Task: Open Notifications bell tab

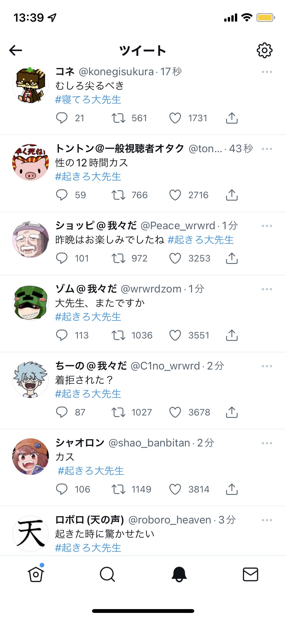Action: point(179,574)
